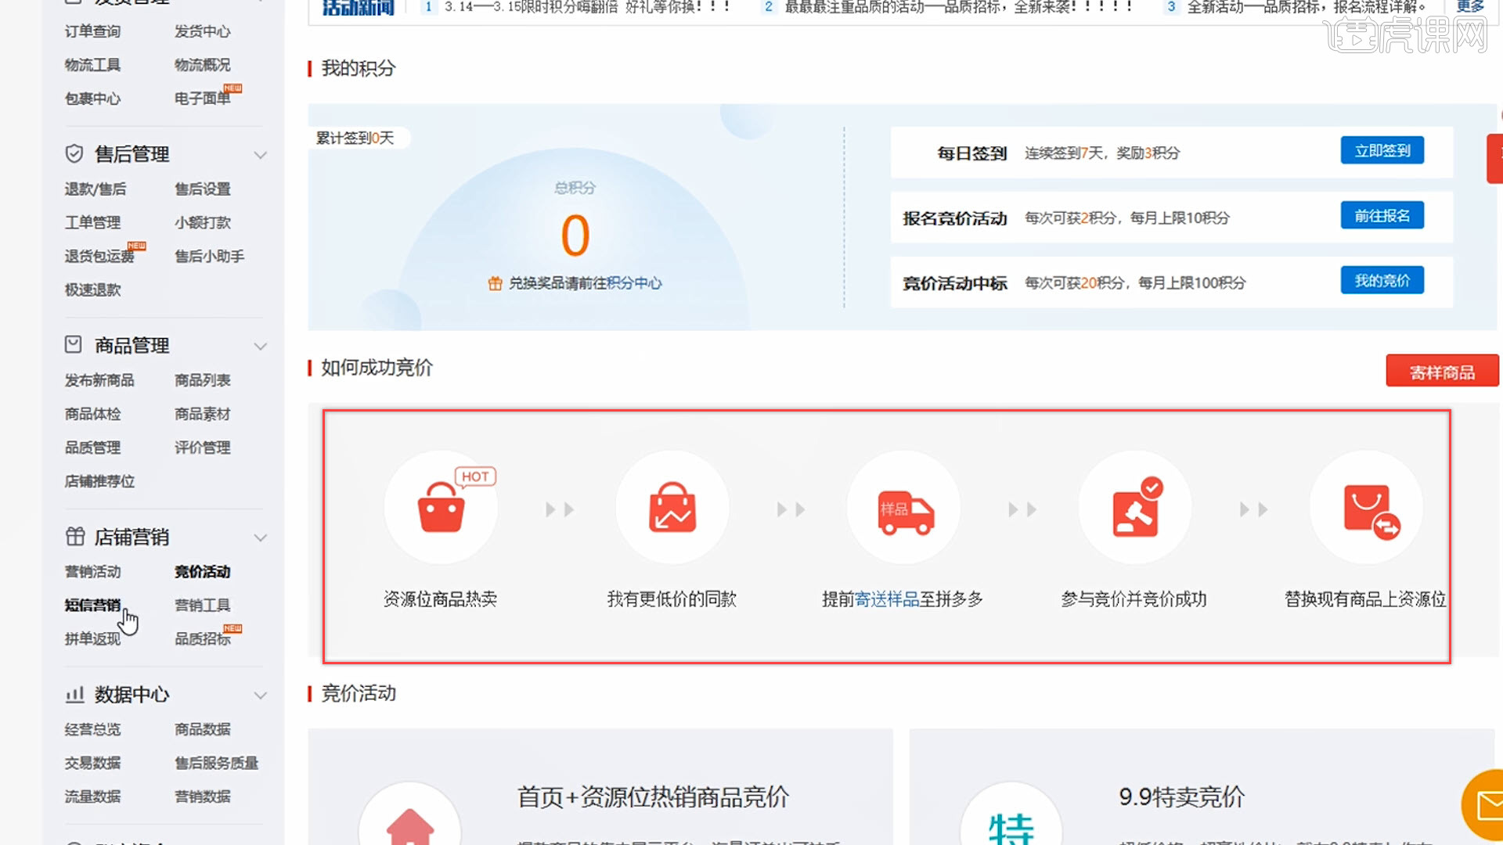Screen dimensions: 1503x845
Task: Select 商品体检 menu item
Action: click(92, 414)
